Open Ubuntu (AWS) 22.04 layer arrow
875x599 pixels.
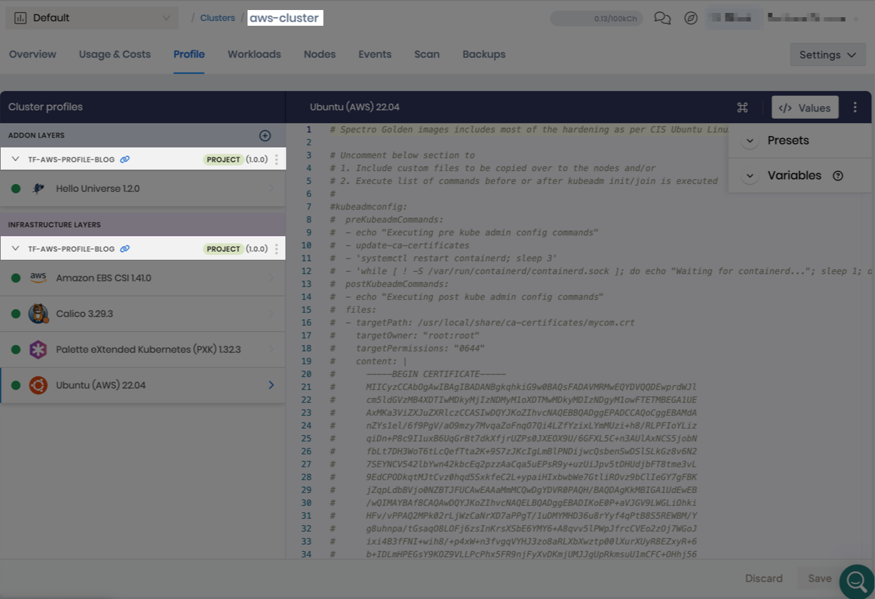pyautogui.click(x=271, y=385)
